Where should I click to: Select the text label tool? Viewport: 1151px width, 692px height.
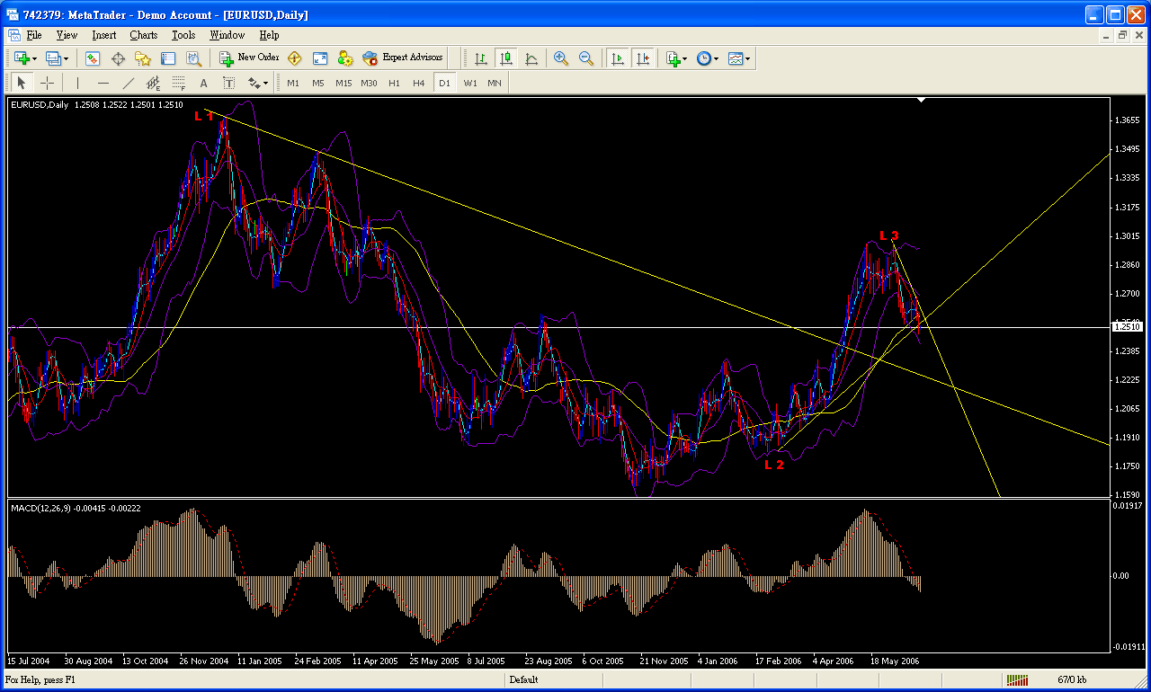(229, 83)
